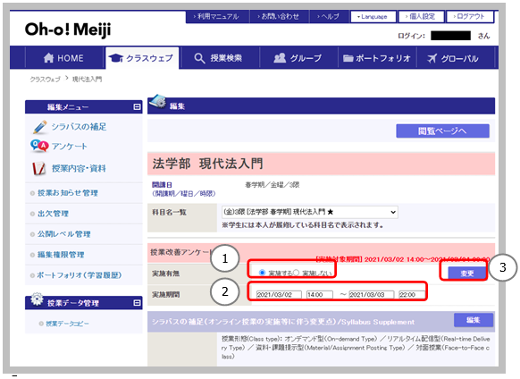Open the Language dropdown
Image resolution: width=520 pixels, height=379 pixels.
tap(373, 17)
